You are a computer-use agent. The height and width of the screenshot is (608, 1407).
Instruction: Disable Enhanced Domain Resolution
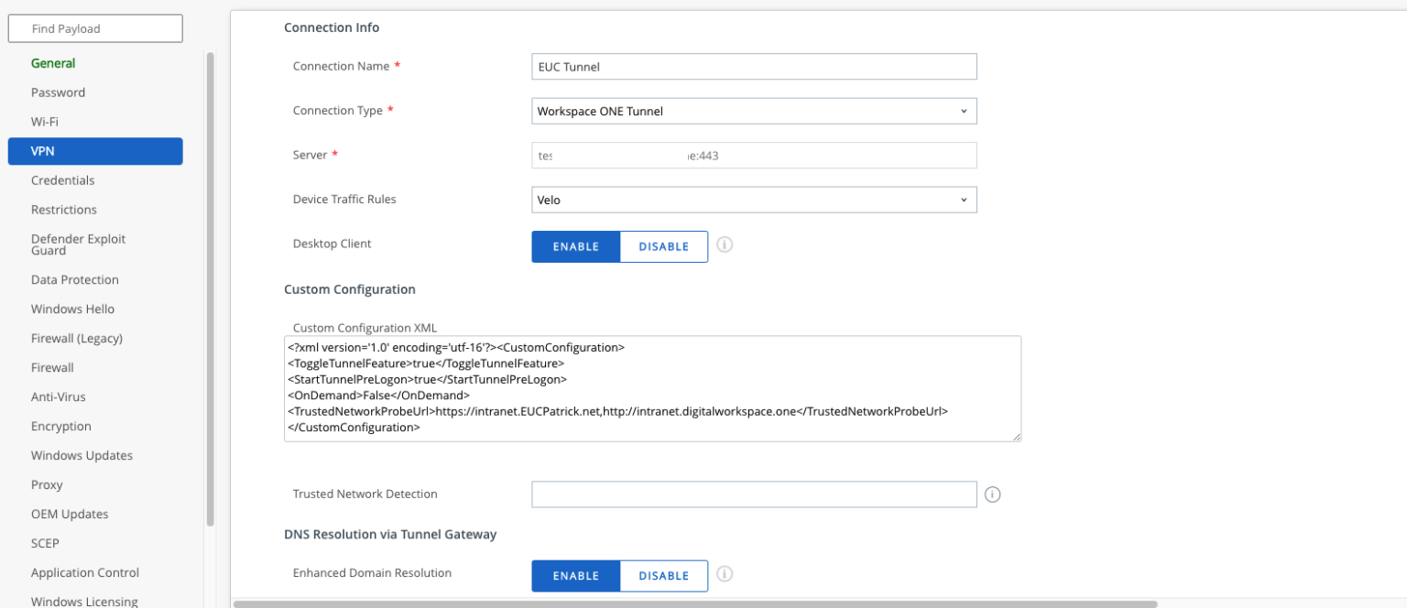[x=663, y=575]
